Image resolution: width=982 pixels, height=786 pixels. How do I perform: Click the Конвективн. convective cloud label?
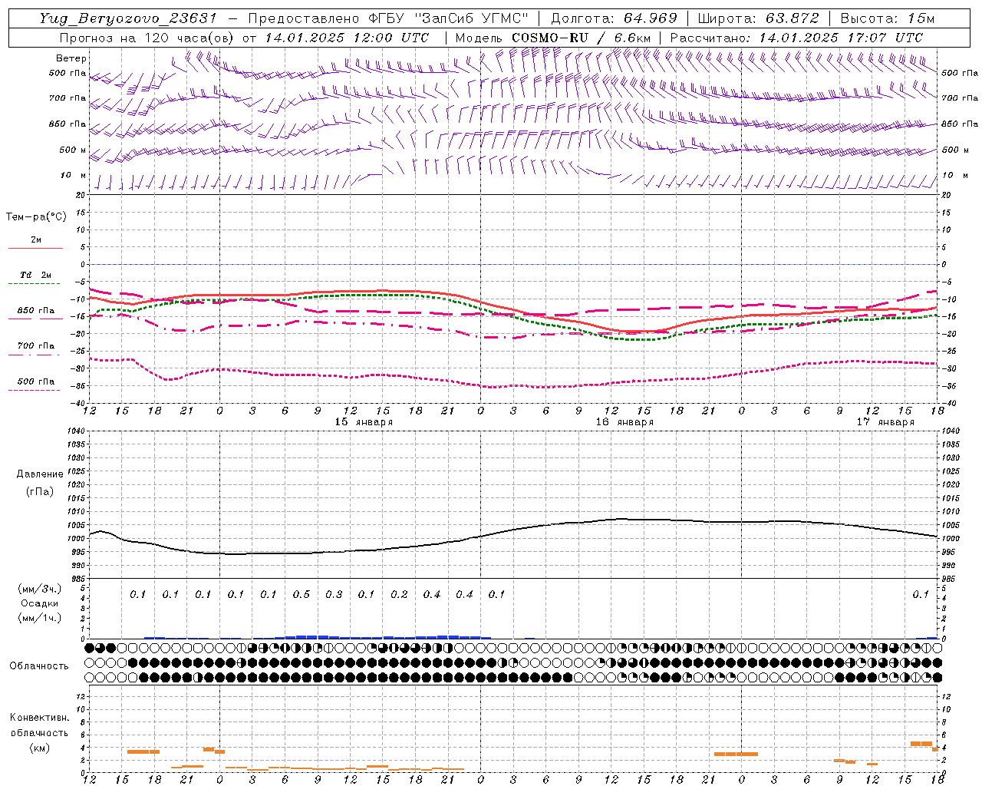coord(39,718)
